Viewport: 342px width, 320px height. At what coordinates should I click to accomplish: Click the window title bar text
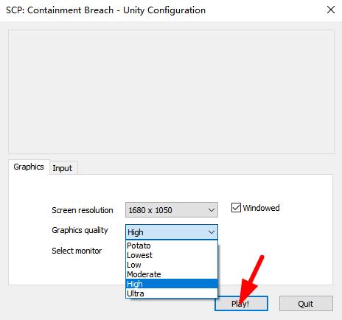(105, 10)
